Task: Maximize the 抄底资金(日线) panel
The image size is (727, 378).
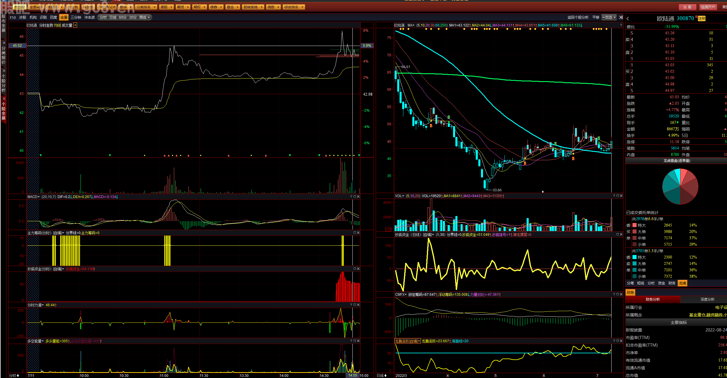Action: 618,235
